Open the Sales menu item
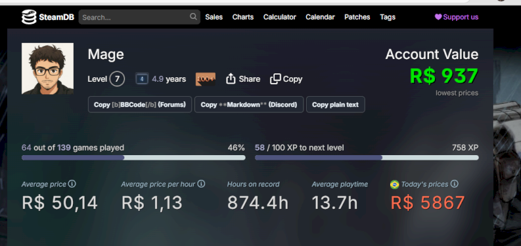 tap(214, 17)
